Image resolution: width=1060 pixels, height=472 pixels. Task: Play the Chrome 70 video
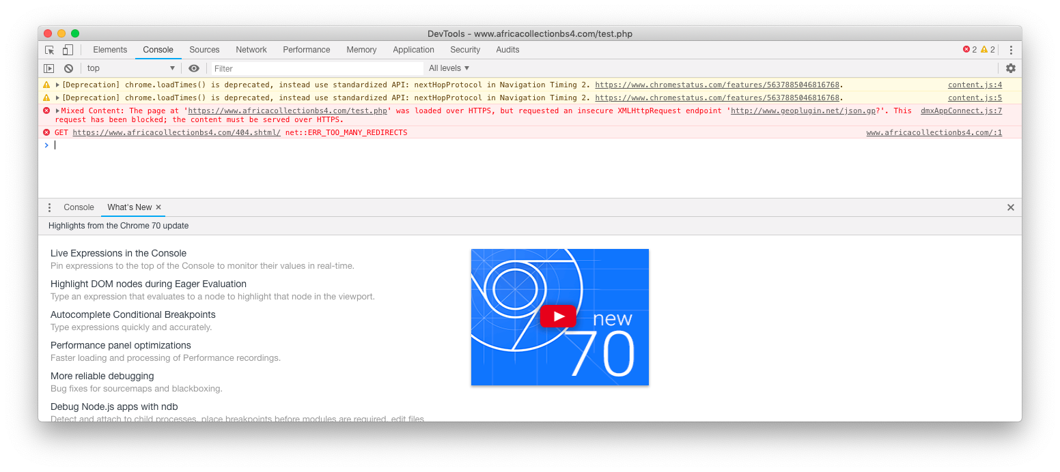coord(558,316)
